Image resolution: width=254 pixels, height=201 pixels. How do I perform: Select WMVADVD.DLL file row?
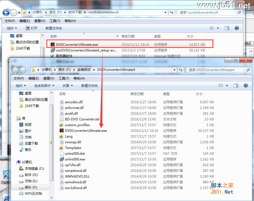pyautogui.click(x=137, y=176)
